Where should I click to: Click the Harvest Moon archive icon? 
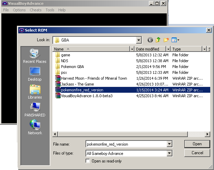click(x=58, y=78)
